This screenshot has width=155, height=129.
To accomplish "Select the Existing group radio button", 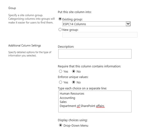I will (60, 19).
